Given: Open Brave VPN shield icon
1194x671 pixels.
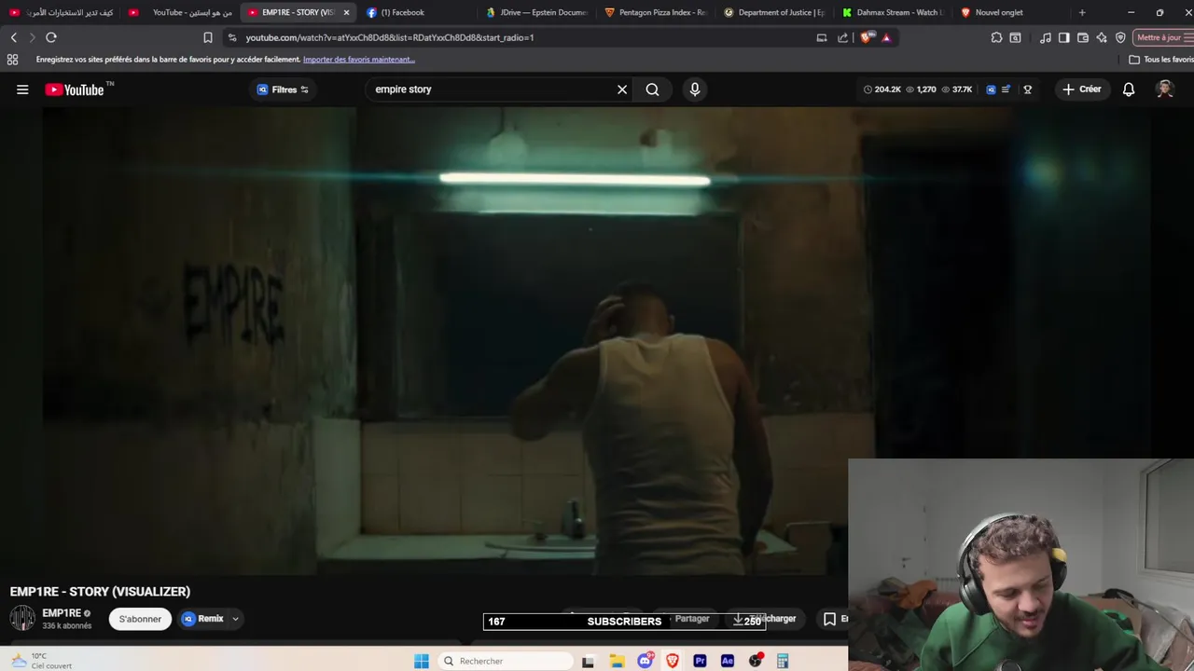Looking at the screenshot, I should click(x=1120, y=37).
